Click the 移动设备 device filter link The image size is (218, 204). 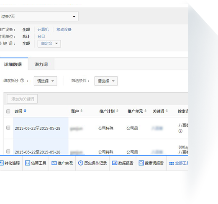click(x=64, y=30)
